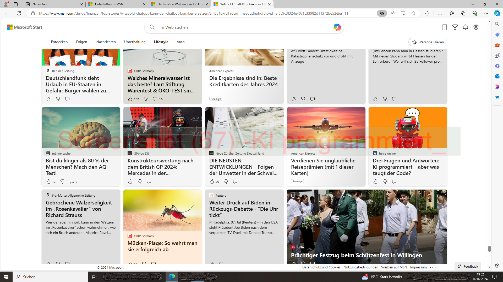503x282 pixels.
Task: Open Outlook icon in Edge sidebar
Action: point(497,76)
